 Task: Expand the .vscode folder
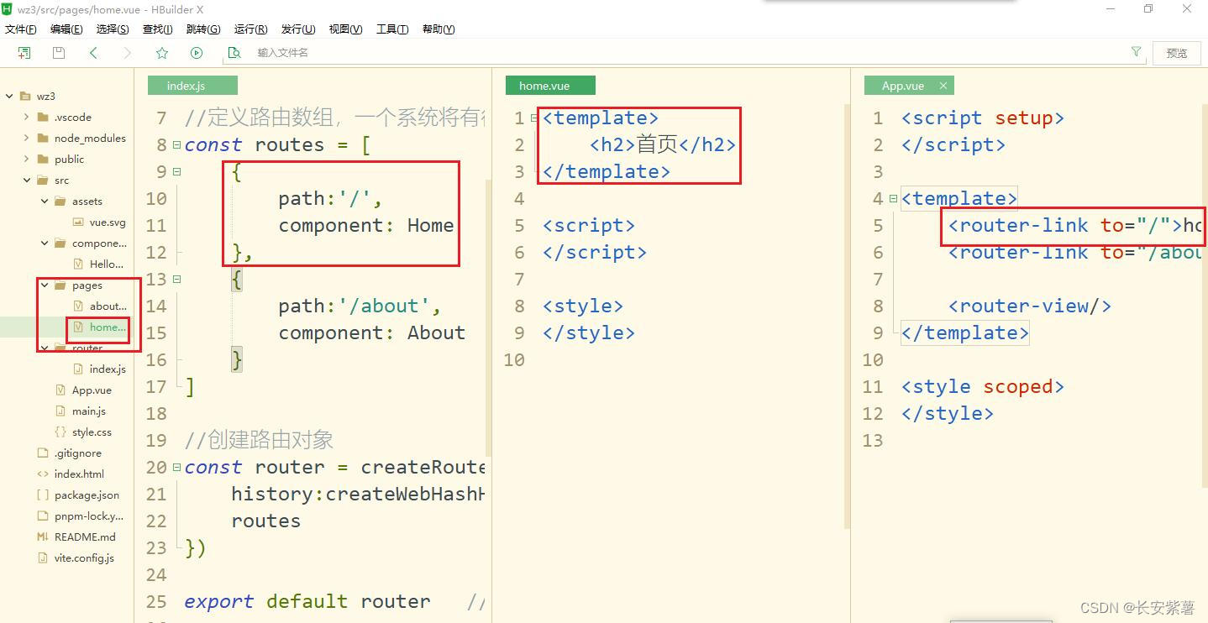[x=26, y=118]
